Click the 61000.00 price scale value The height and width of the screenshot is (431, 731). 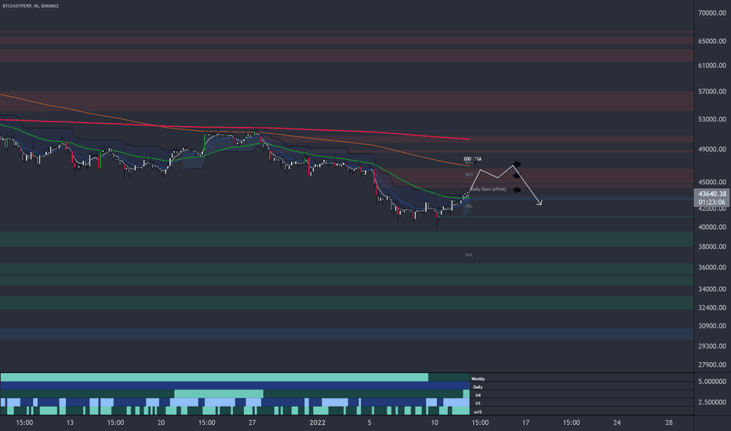712,65
